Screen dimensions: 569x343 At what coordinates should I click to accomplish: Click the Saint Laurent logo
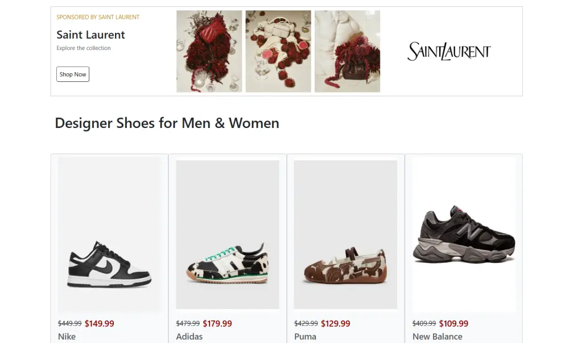449,51
